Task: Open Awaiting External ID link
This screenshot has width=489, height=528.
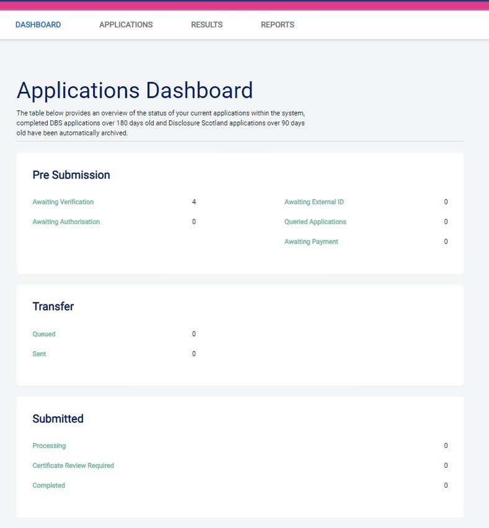Action: pyautogui.click(x=314, y=202)
